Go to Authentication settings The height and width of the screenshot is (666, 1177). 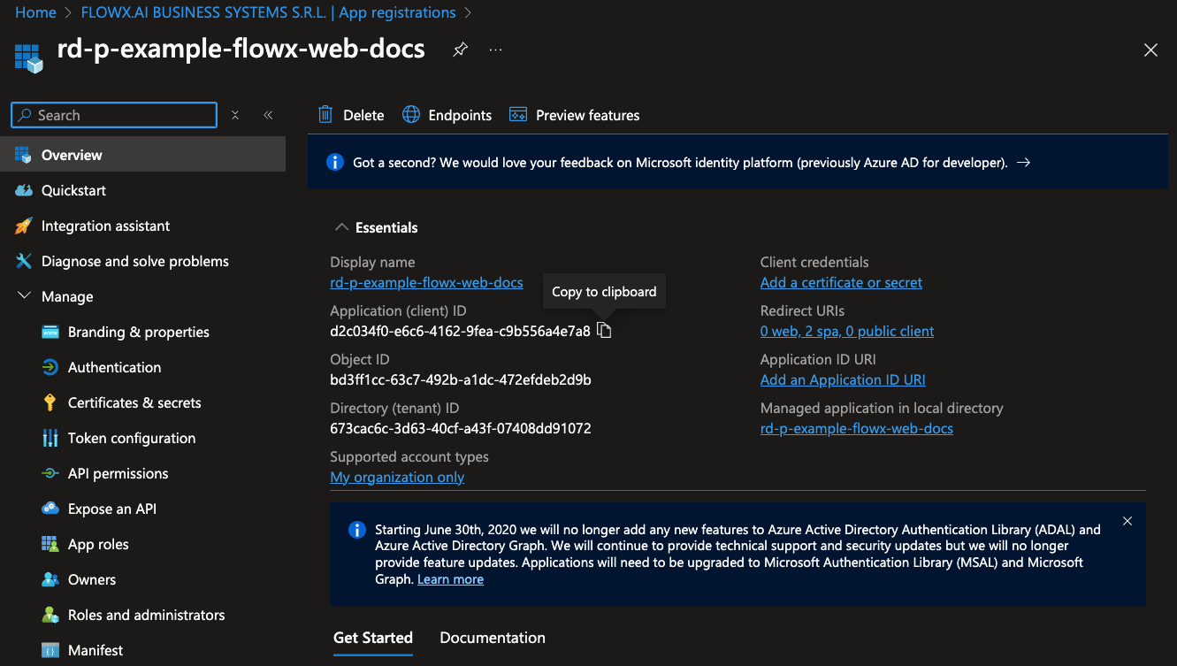[x=115, y=367]
